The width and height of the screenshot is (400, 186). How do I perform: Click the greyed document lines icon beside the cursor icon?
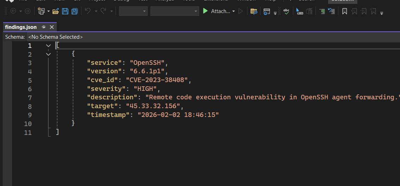tap(309, 11)
